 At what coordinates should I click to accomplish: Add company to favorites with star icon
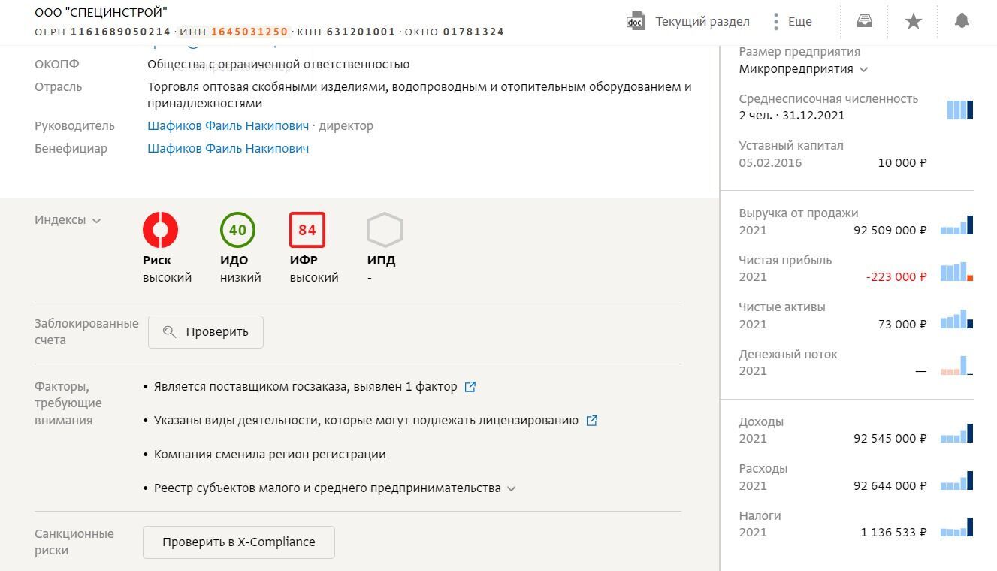pyautogui.click(x=914, y=21)
